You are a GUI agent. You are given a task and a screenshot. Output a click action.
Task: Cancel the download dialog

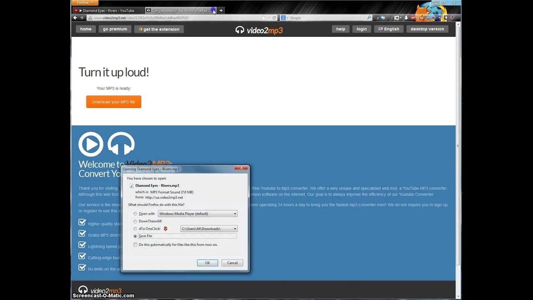pos(232,263)
